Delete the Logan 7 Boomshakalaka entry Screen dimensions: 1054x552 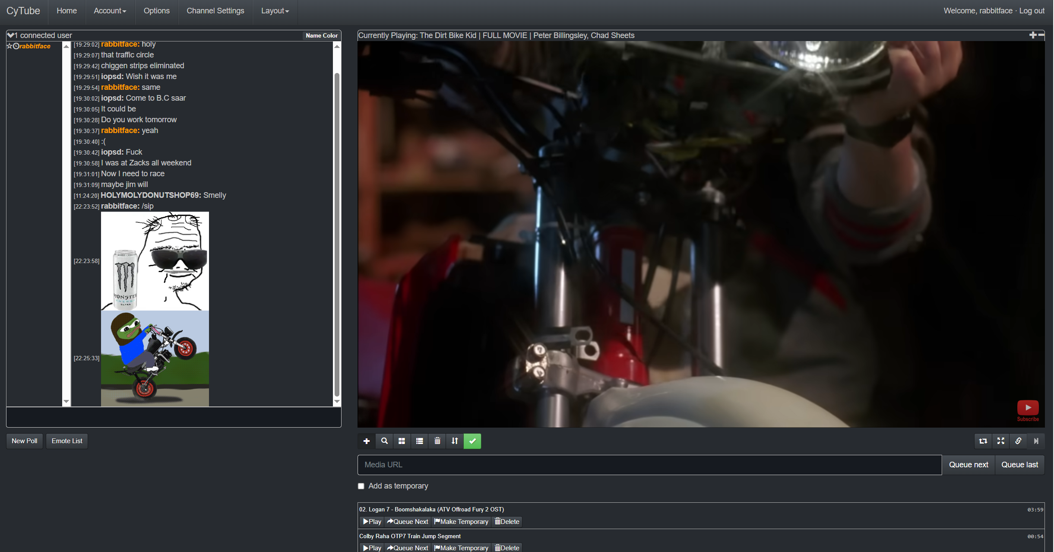[x=507, y=522]
